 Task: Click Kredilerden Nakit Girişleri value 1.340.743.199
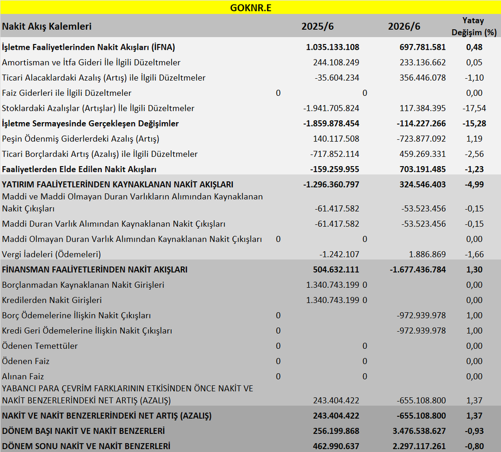coord(333,300)
